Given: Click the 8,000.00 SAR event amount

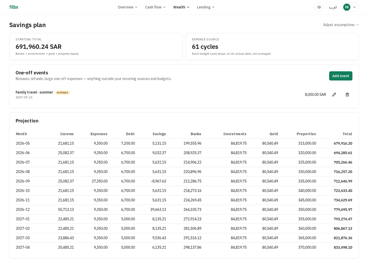Looking at the screenshot, I should 315,95.
